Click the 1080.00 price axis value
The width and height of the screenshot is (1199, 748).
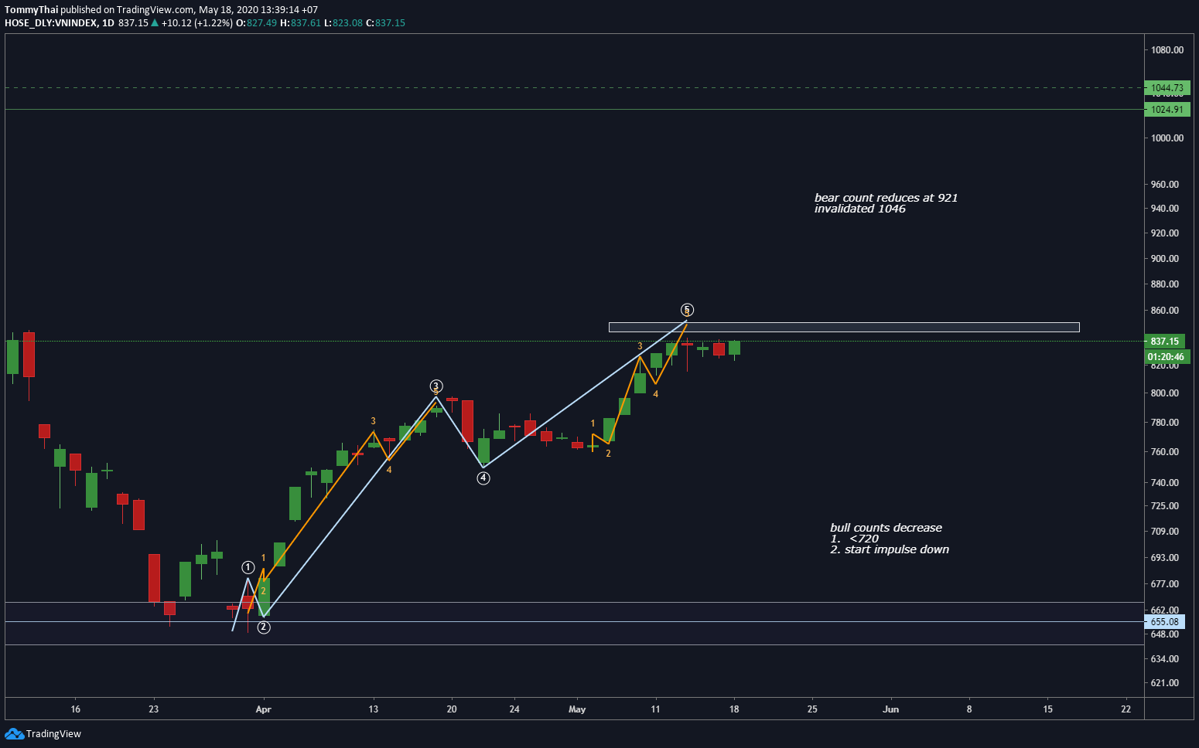tap(1167, 49)
